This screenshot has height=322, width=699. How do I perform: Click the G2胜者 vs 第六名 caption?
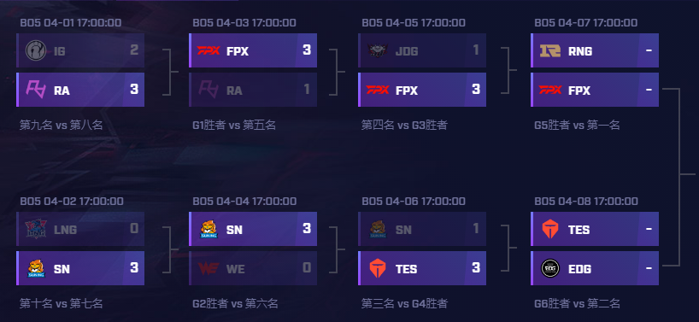235,304
